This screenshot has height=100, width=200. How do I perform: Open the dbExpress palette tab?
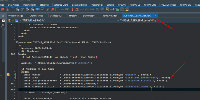point(45,5)
